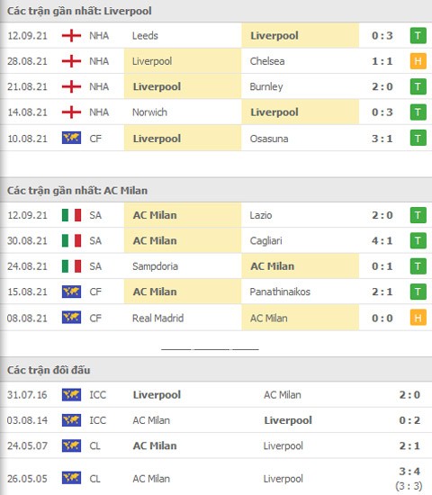
Task: Click the 'Các trận gần nhất: AC Milan' header
Action: [77, 191]
